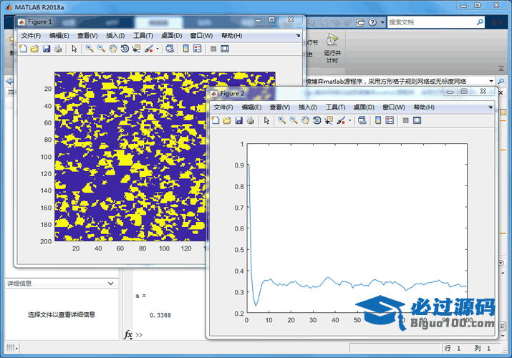The image size is (512, 358).
Task: Open the 工具(T) menu in Figure 1
Action: [x=143, y=36]
